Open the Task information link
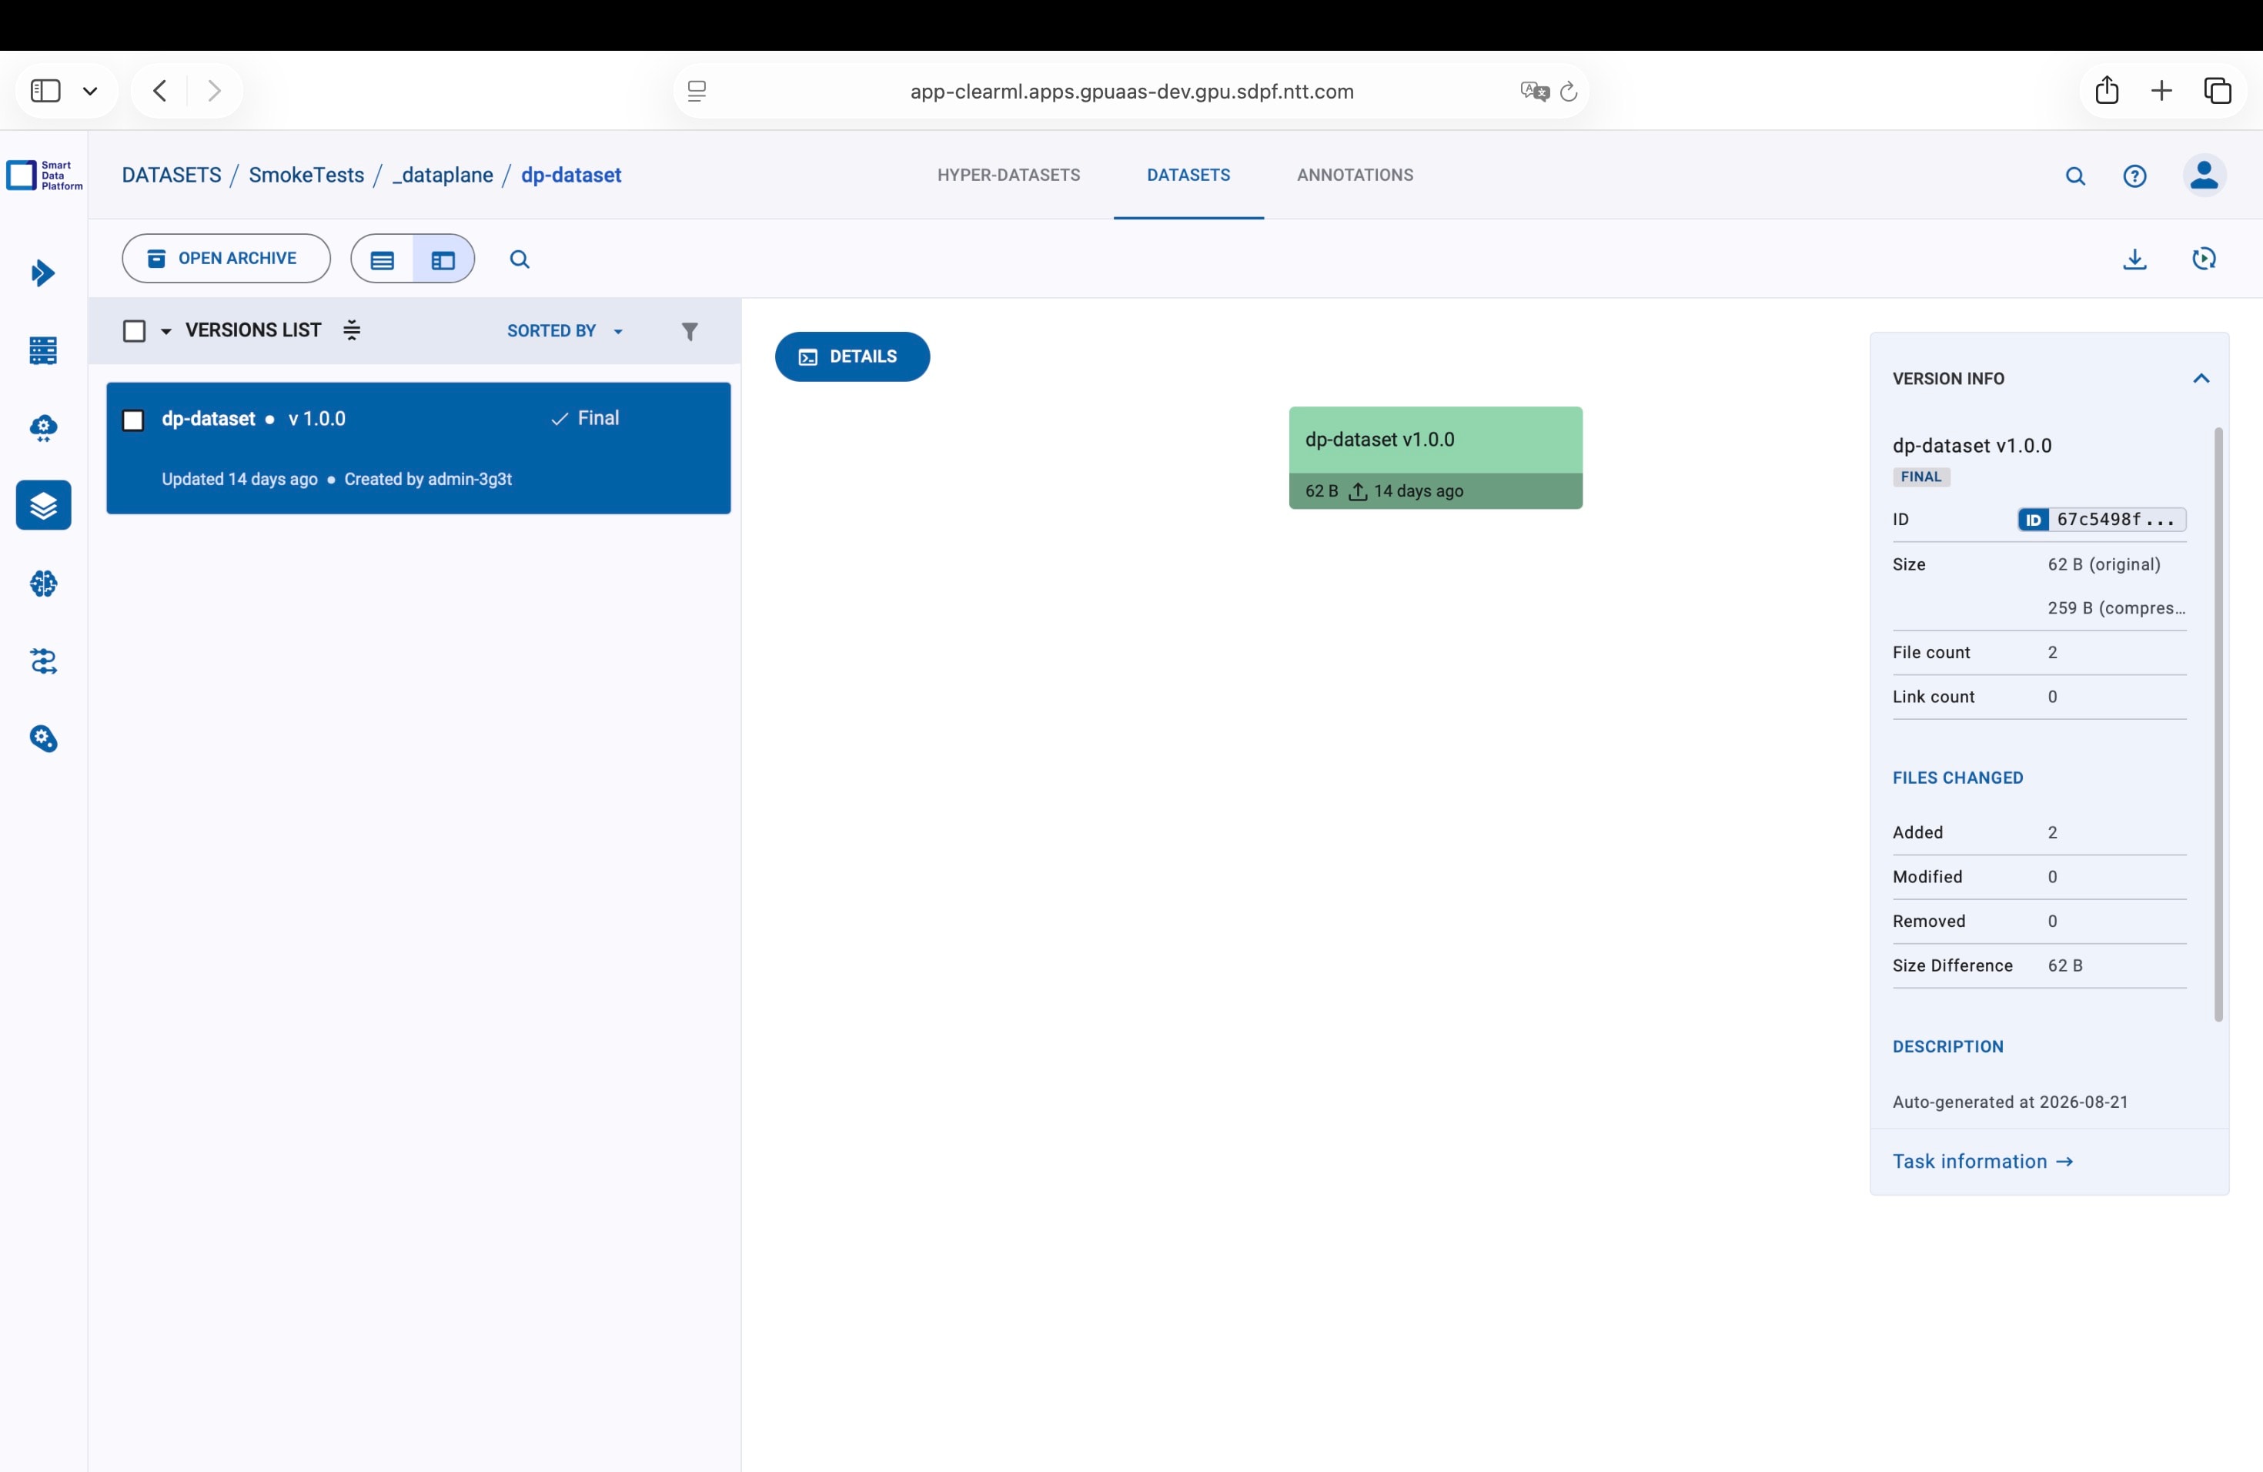2263x1472 pixels. (1983, 1162)
